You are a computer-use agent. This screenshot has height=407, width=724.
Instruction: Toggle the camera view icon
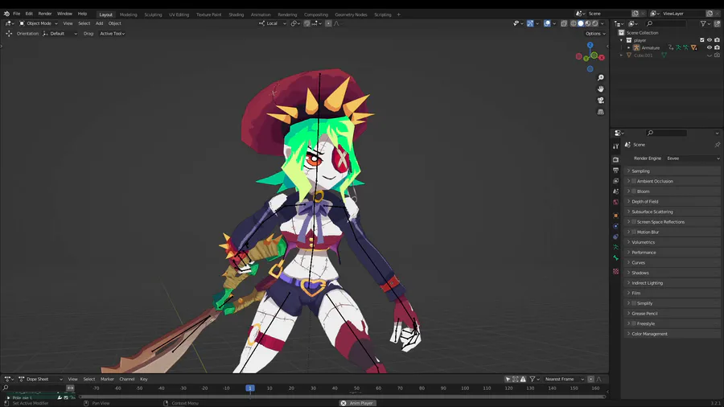click(x=600, y=100)
